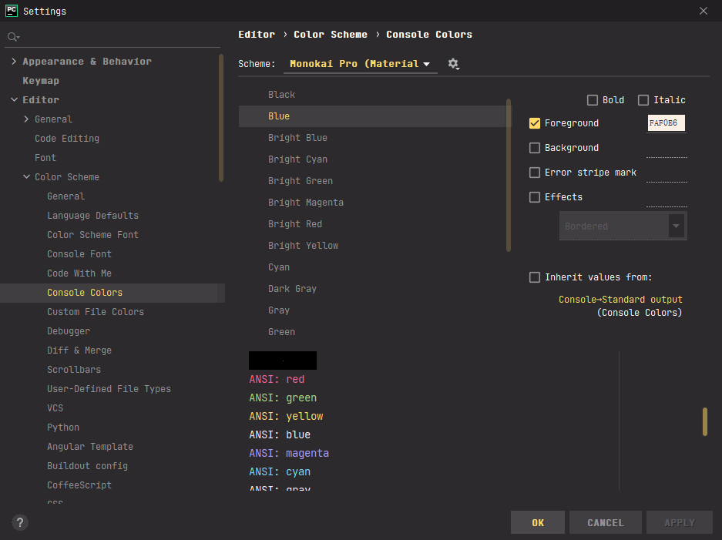Viewport: 722px width, 540px height.
Task: Enable the Italic checkbox
Action: [643, 100]
